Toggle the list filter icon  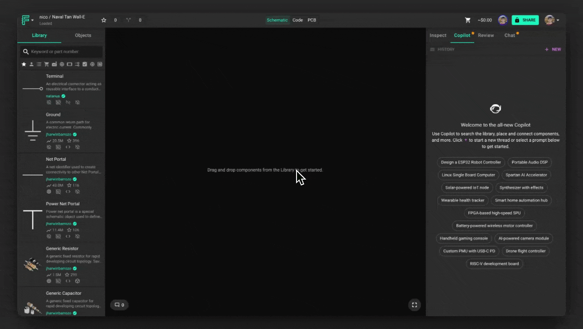39,64
